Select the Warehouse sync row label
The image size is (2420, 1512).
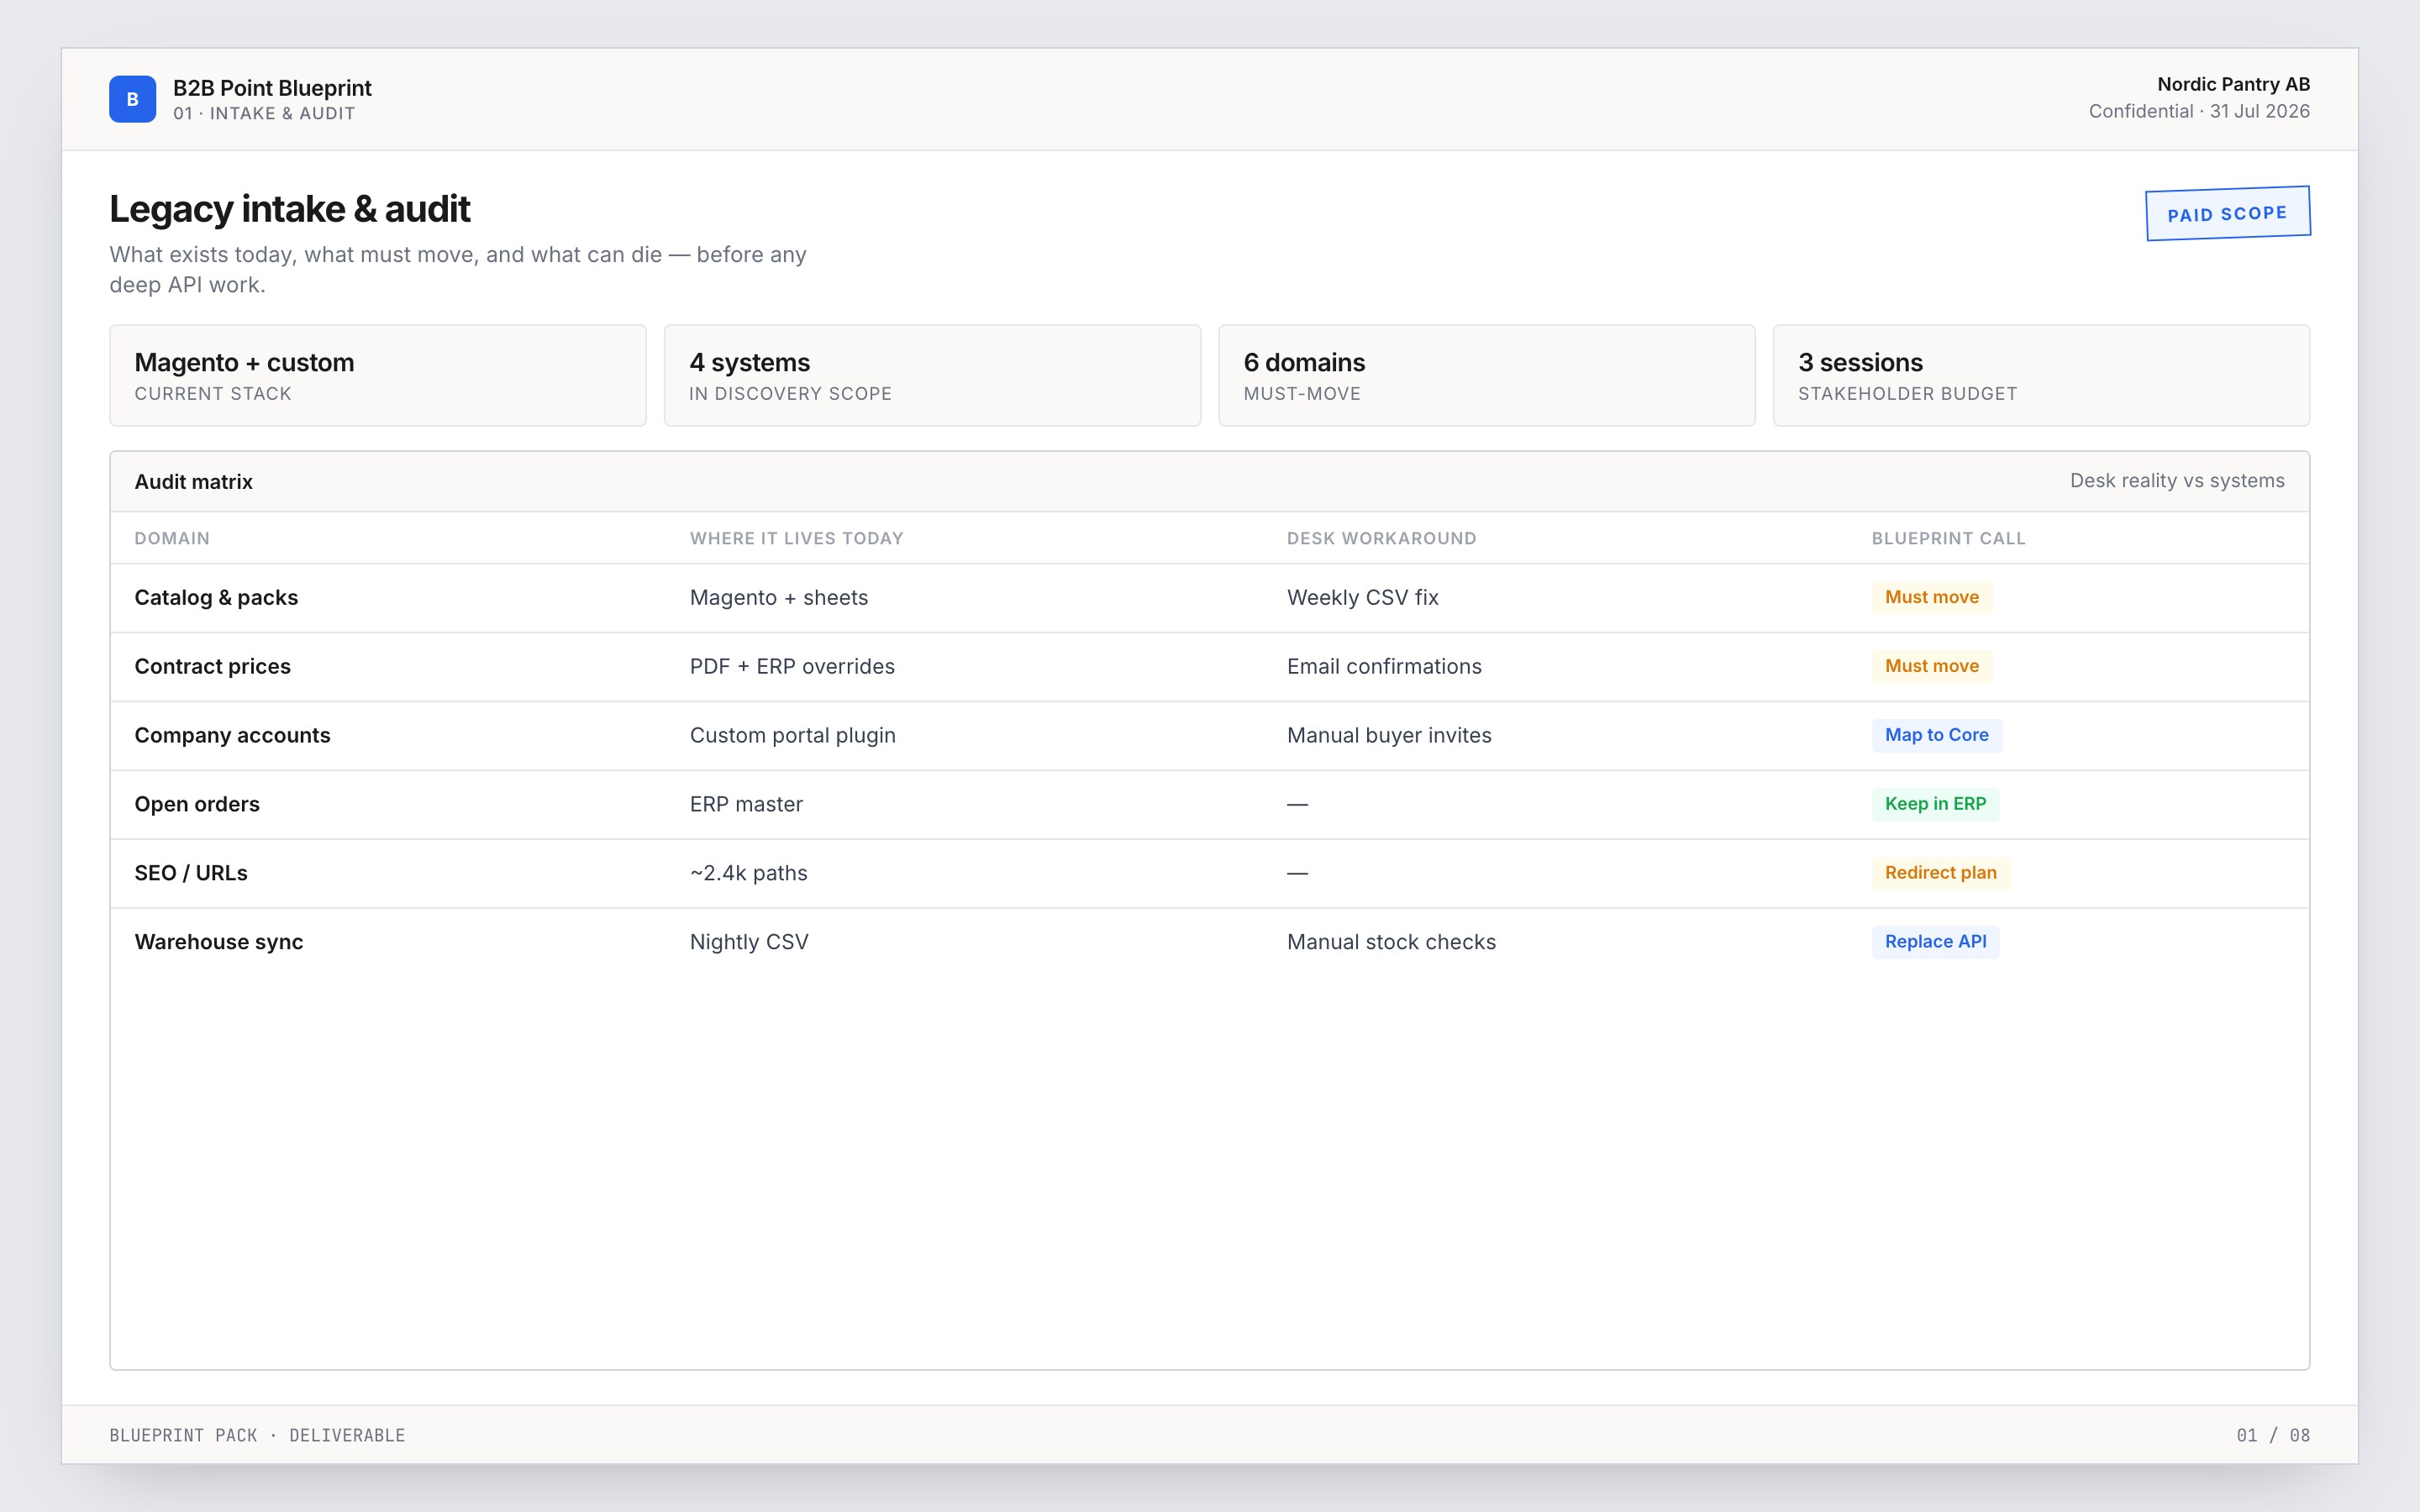(x=219, y=942)
